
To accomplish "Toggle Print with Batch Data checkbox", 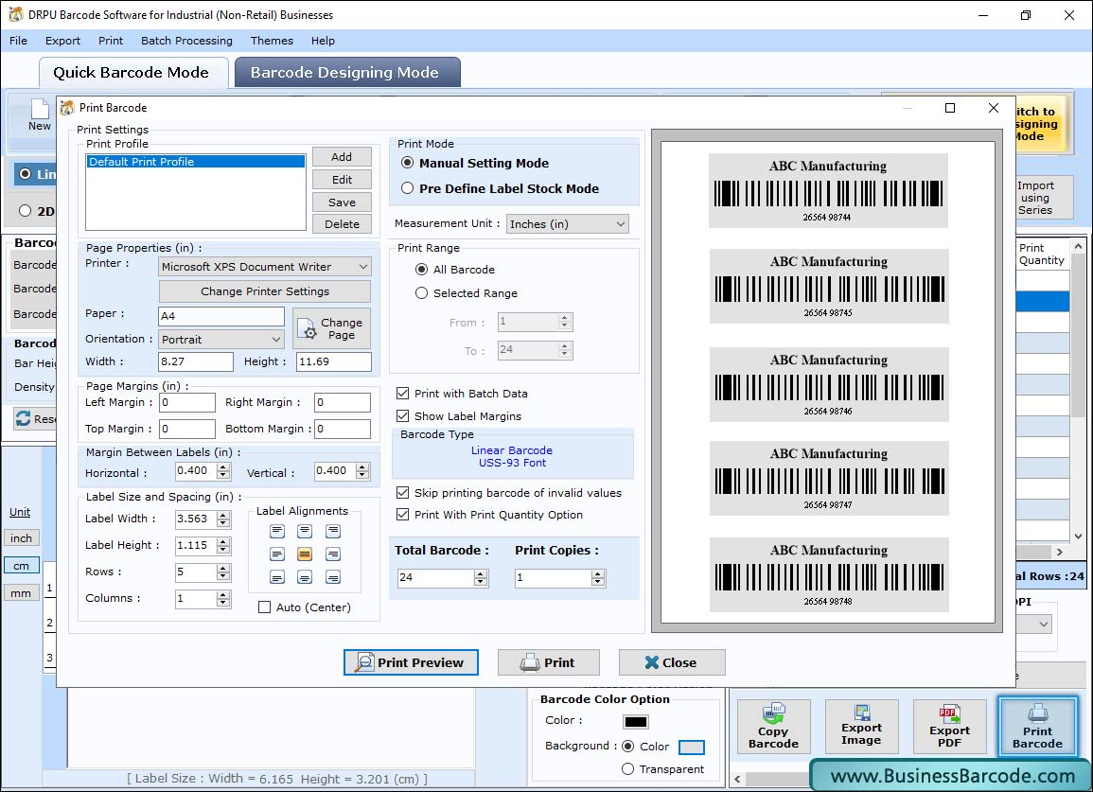I will click(x=402, y=394).
